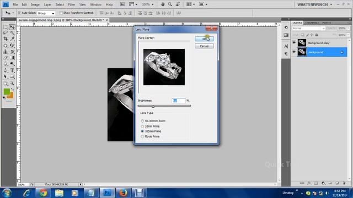353x198 pixels.
Task: Launch Bridge from the application bar
Action: pos(122,4)
